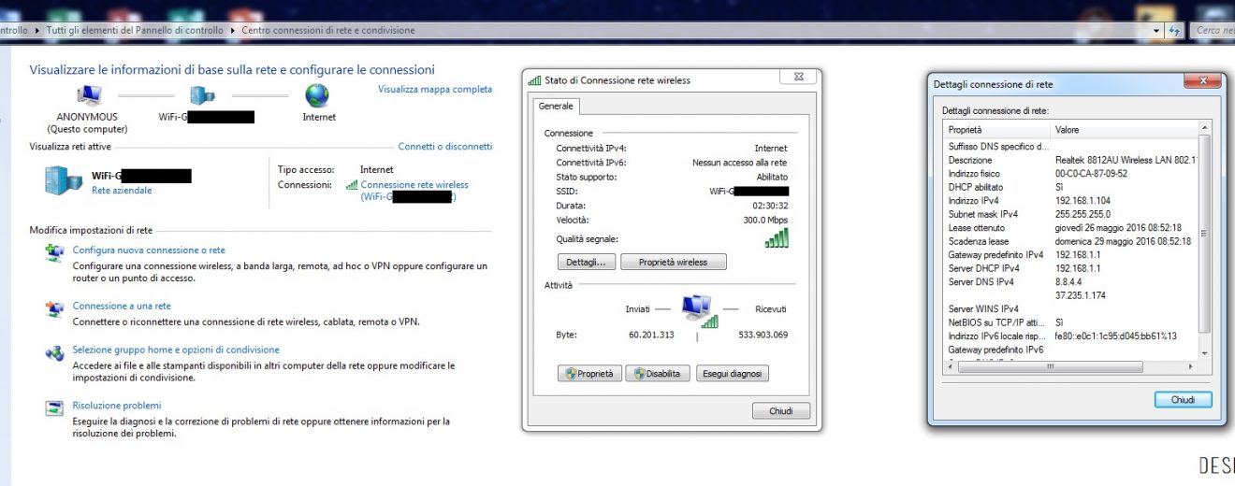Select the Scadenza lease row
The width and height of the screenshot is (1235, 486).
(1070, 241)
